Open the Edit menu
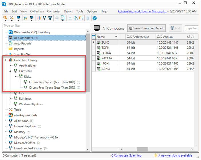Screen dimensions: 201x160 pyautogui.click(x=14, y=11)
